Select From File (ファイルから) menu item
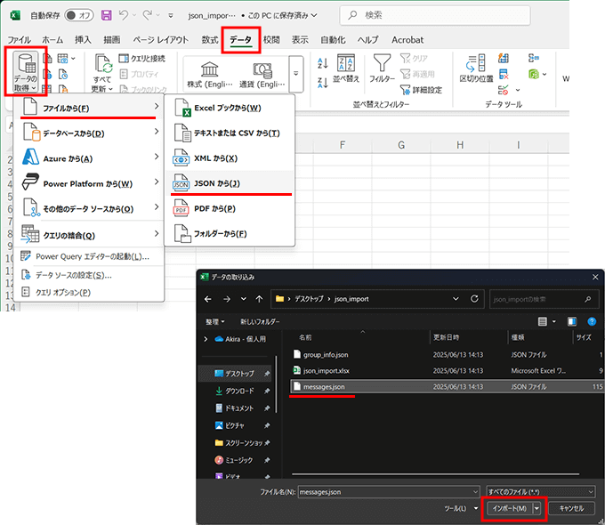Image resolution: width=605 pixels, height=525 pixels. pos(89,107)
